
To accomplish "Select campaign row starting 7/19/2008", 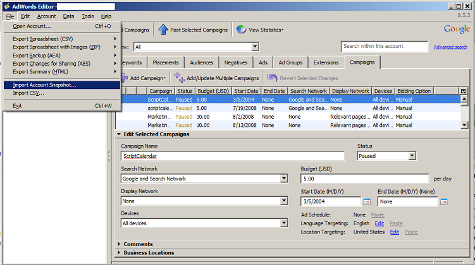I will [x=288, y=108].
